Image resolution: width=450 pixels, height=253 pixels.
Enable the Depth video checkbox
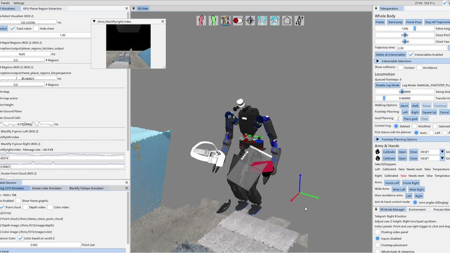25,207
